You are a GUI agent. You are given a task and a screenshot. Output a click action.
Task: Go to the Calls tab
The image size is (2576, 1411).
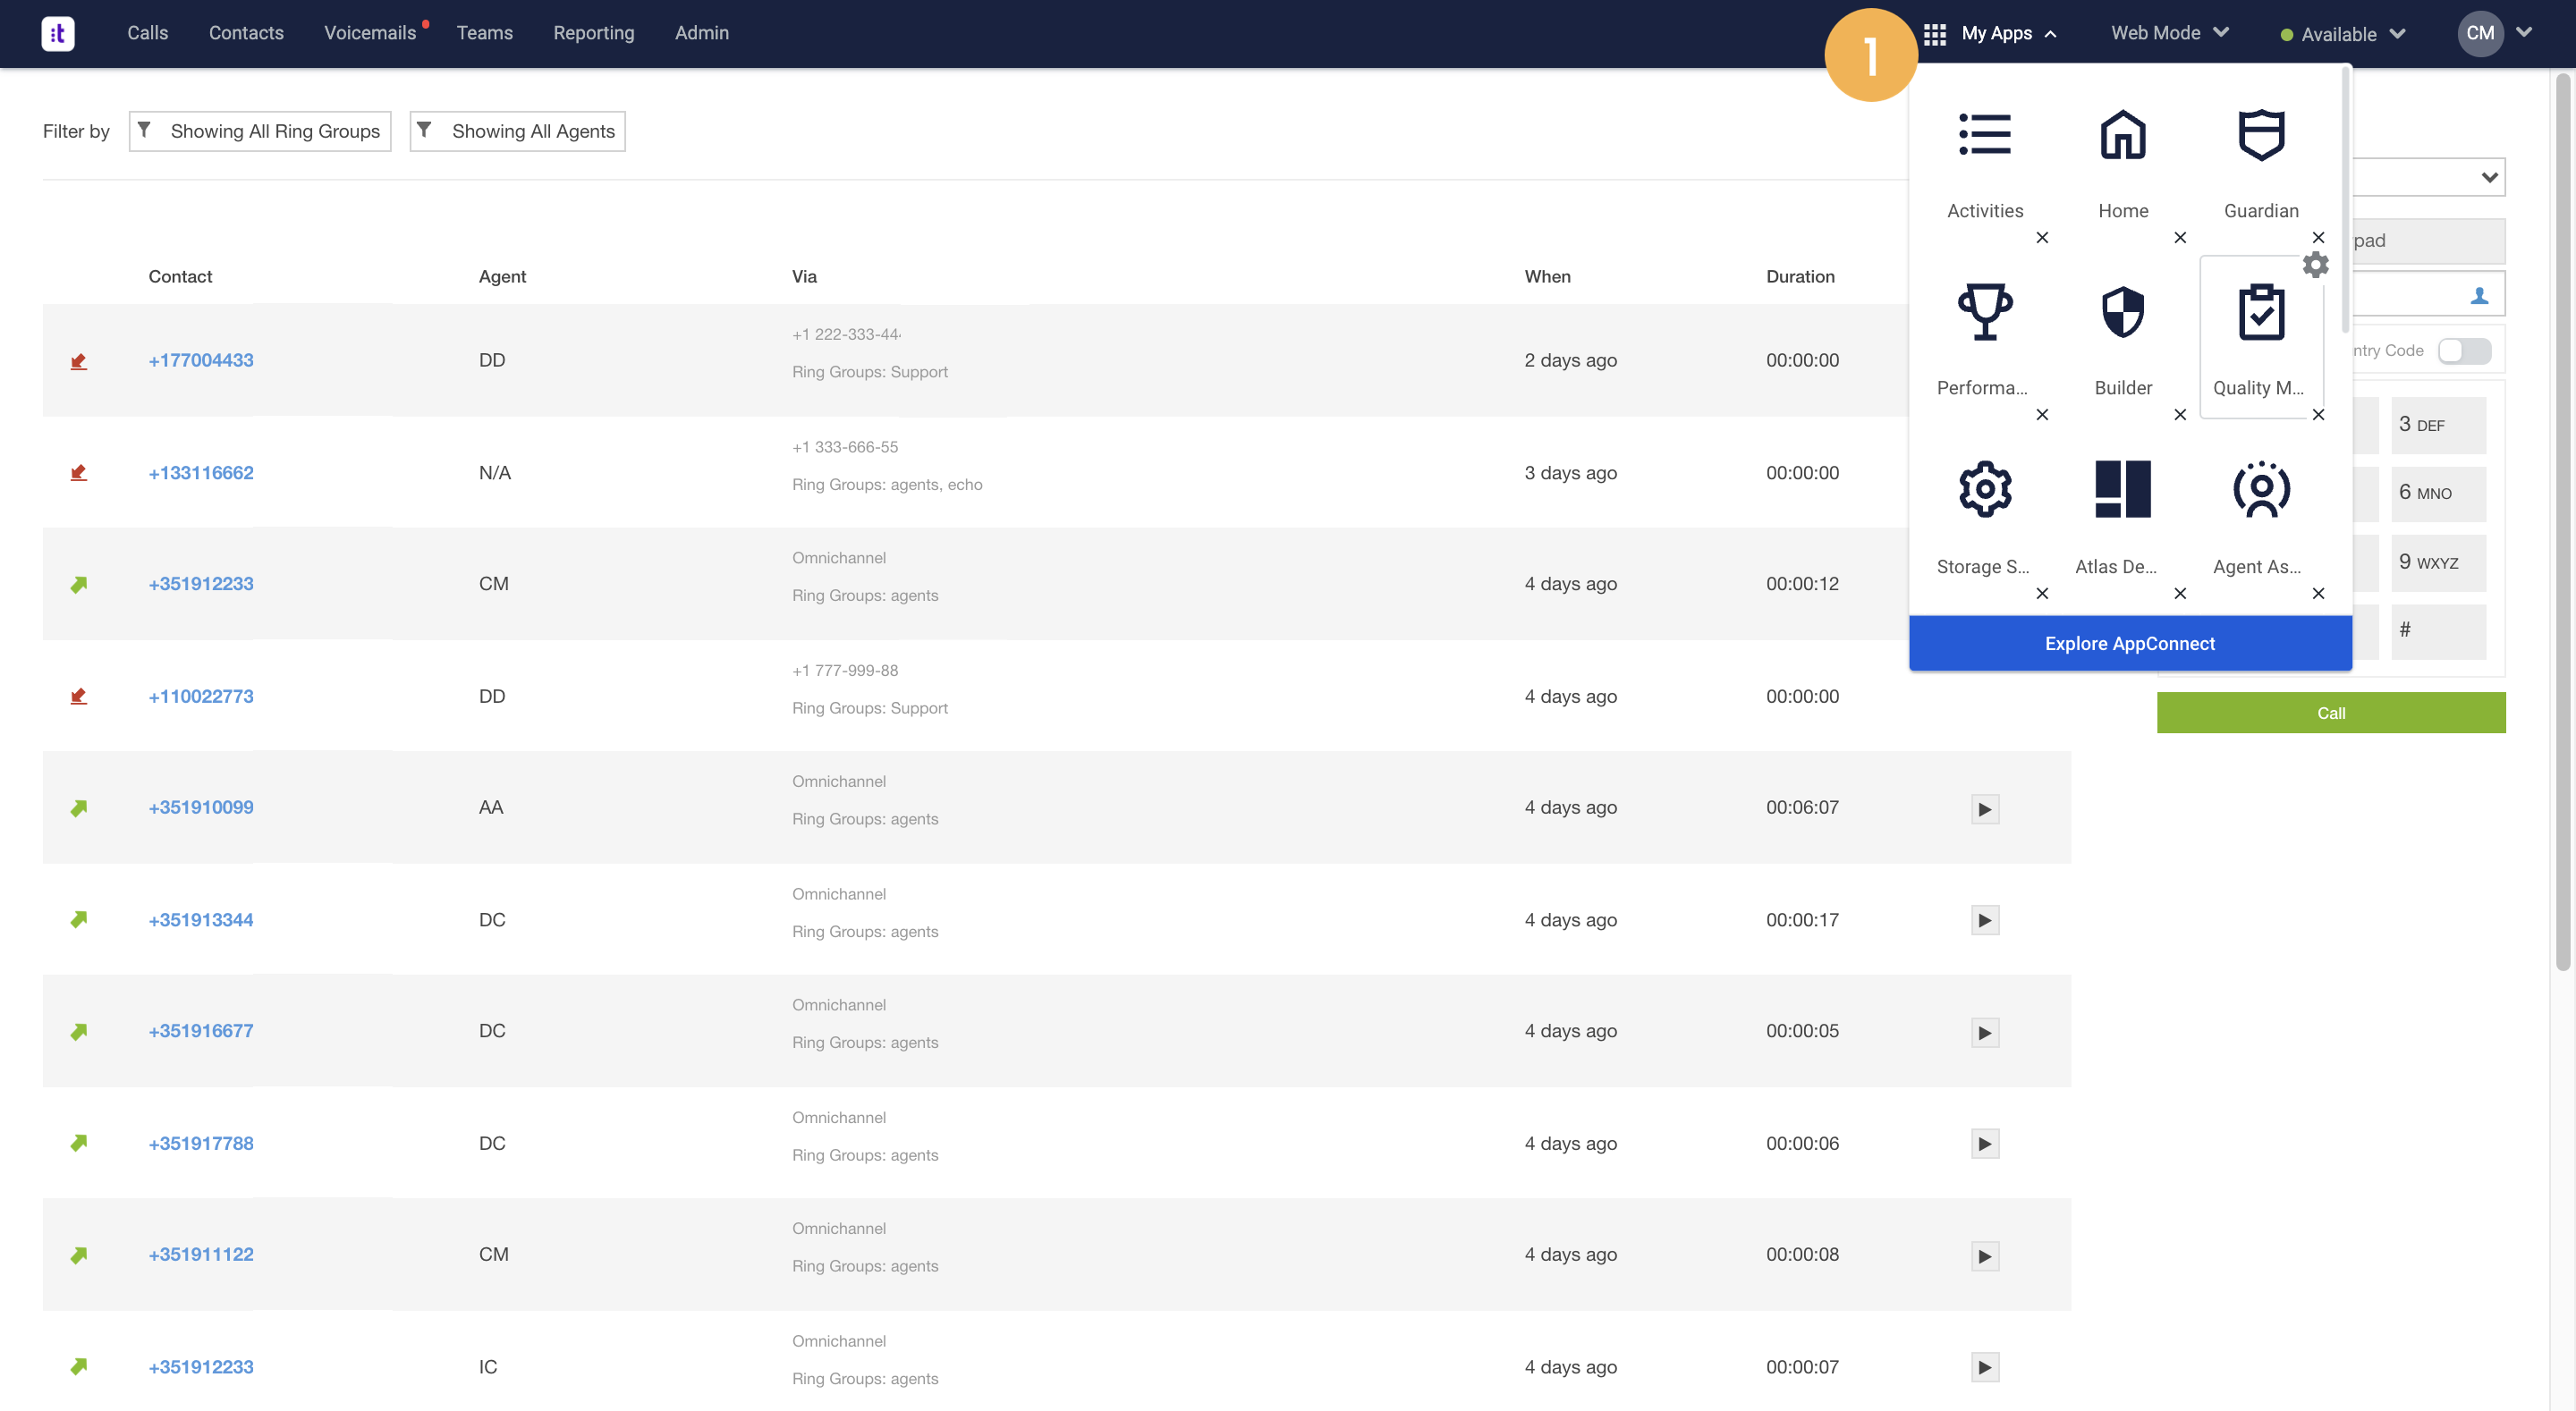[147, 33]
